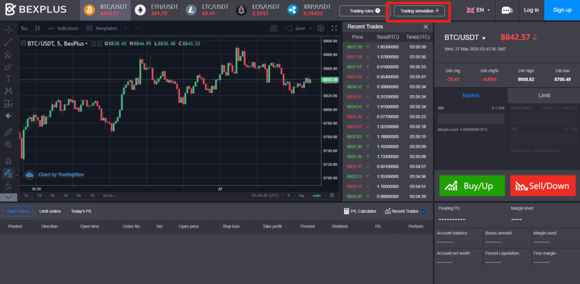Image resolution: width=580 pixels, height=284 pixels.
Task: Select the 3d date range
Action: (x=53, y=196)
